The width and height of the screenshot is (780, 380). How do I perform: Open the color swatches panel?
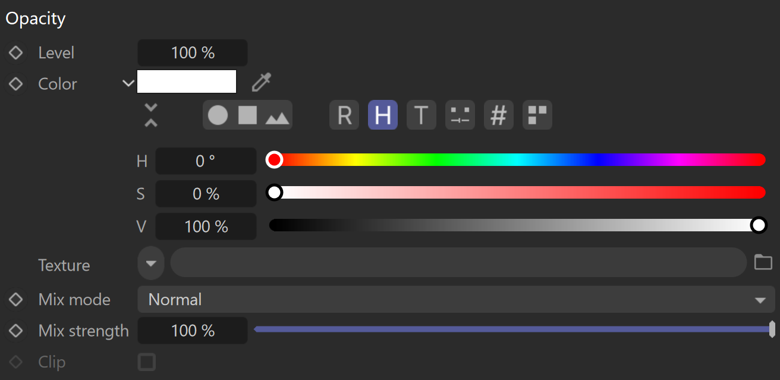click(537, 115)
